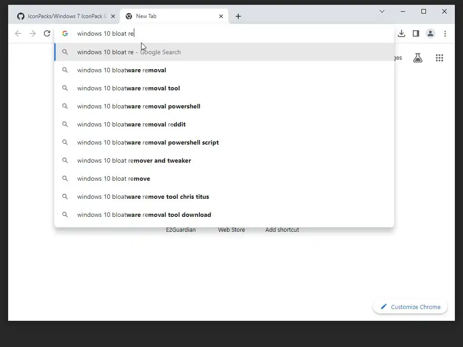Click the Add shortcut tile
The height and width of the screenshot is (347, 463).
point(282,230)
